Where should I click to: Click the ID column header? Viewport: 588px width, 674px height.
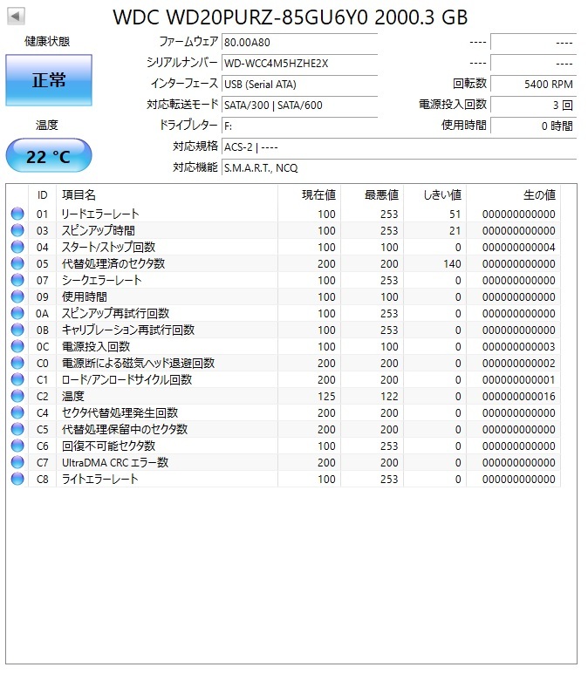(x=42, y=194)
